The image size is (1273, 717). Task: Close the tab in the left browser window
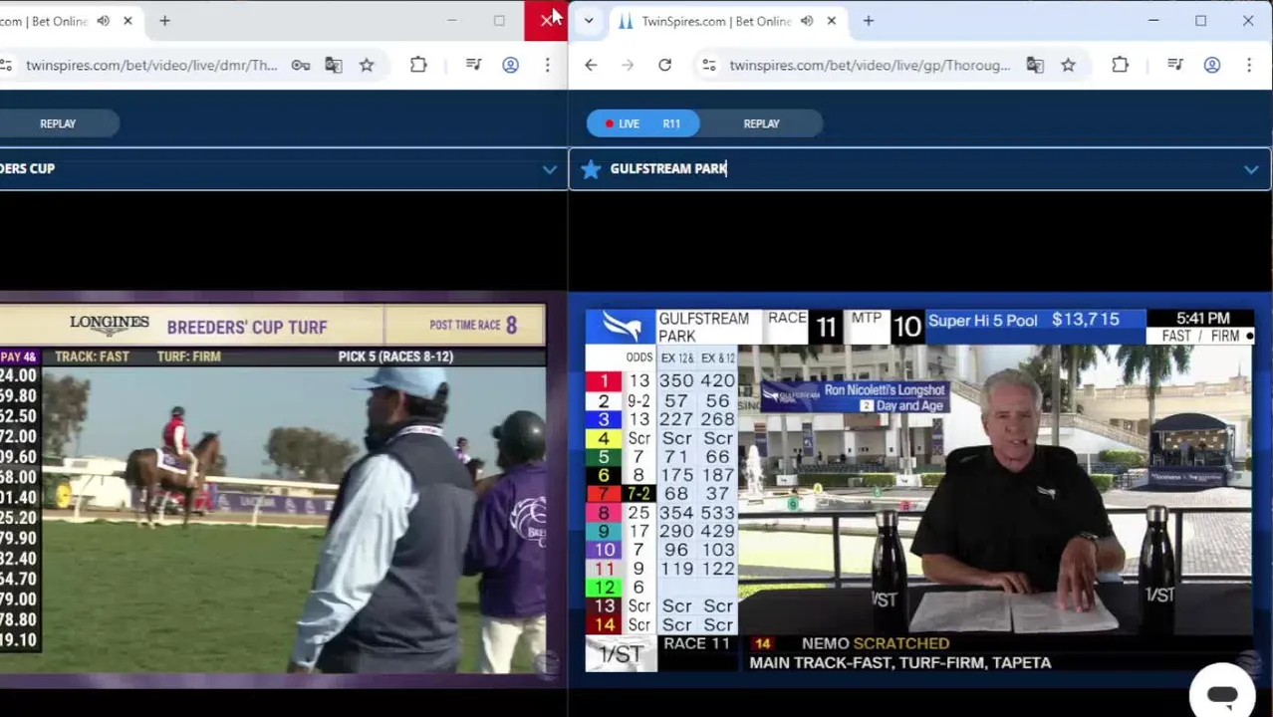[127, 21]
